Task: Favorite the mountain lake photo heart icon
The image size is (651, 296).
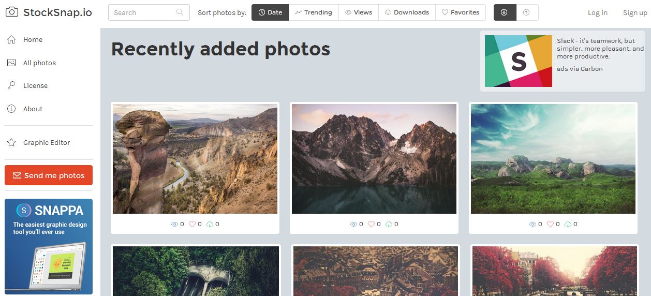Action: 371,224
